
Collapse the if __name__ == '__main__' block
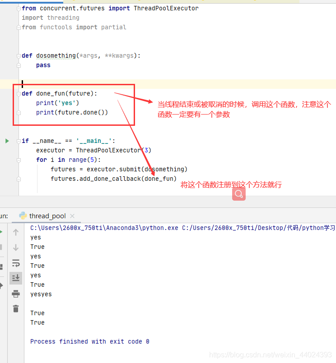coord(19,141)
